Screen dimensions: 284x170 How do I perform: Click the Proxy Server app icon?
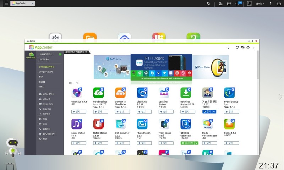[164, 124]
